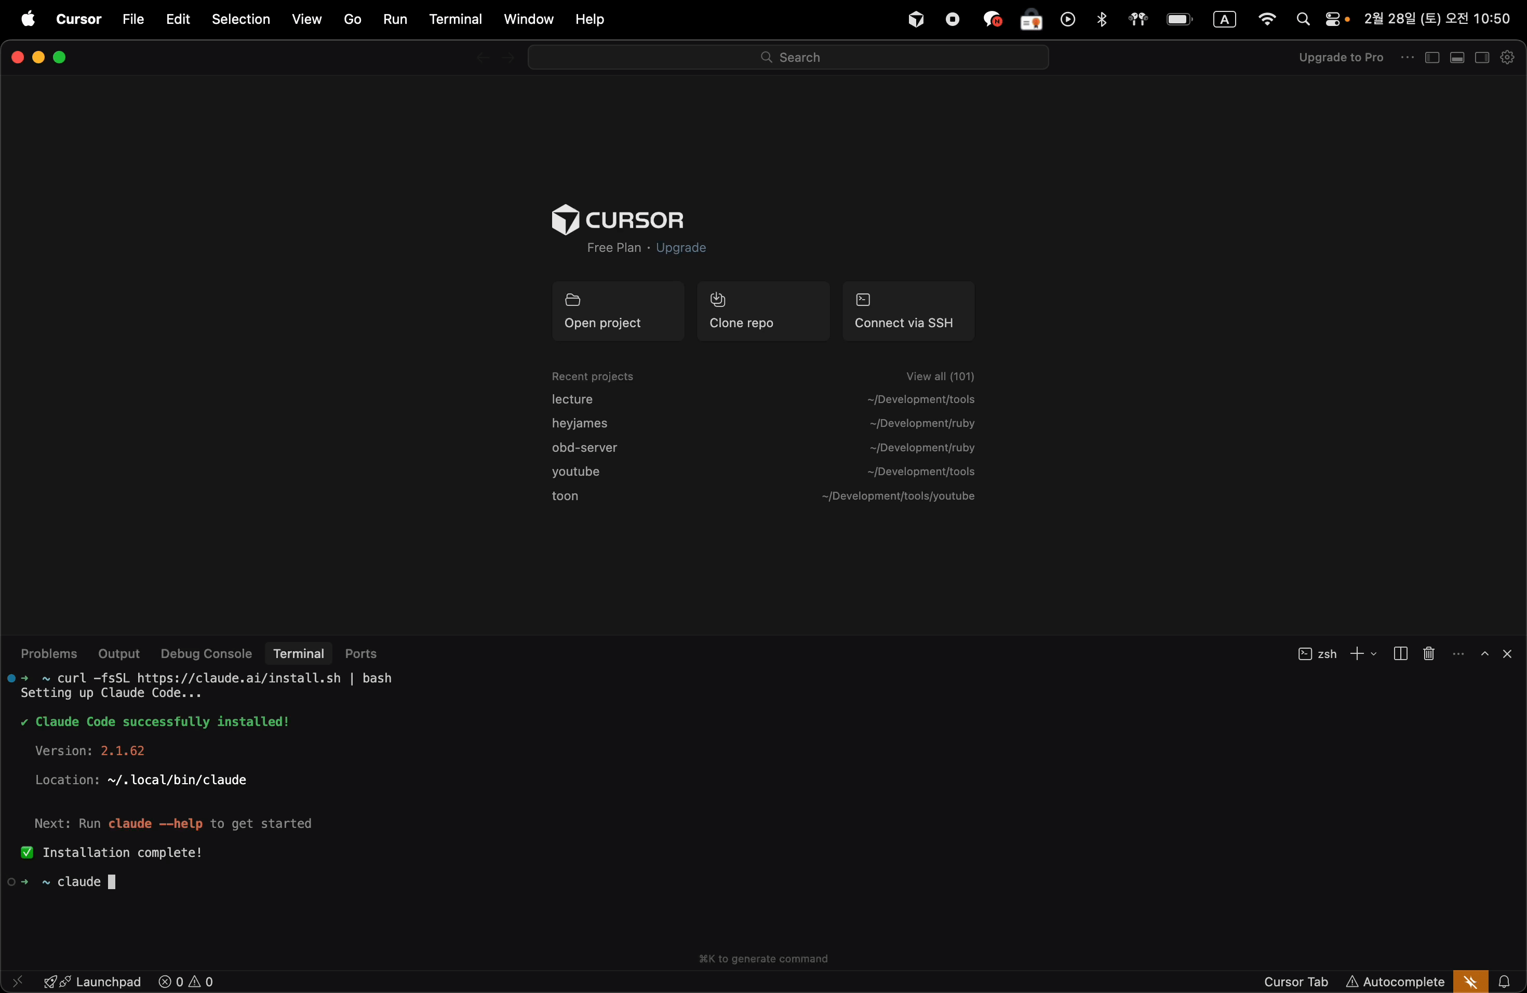Click the Clone repo button

point(763,311)
